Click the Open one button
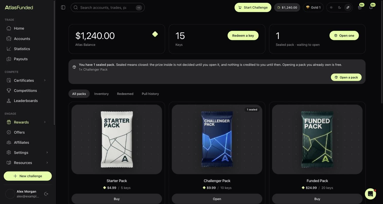Viewport: 383px width, 204px height. 344,36
